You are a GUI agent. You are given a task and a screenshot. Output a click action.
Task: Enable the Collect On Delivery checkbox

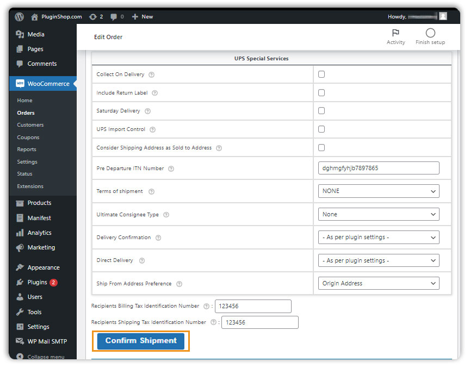click(x=321, y=74)
